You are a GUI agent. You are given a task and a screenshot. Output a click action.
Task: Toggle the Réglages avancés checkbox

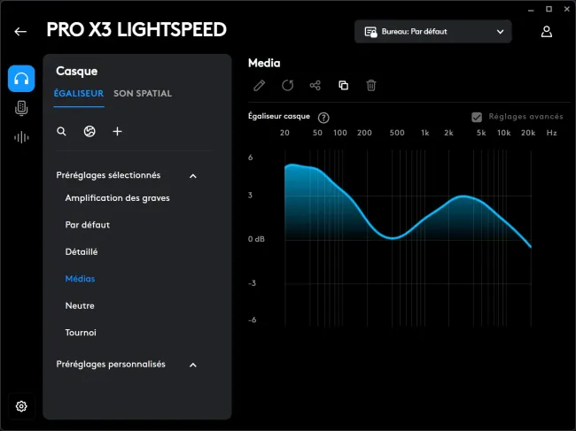pos(477,118)
